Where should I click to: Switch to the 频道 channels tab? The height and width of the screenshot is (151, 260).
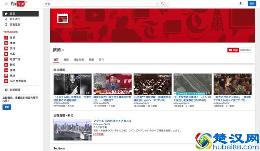tap(91, 60)
